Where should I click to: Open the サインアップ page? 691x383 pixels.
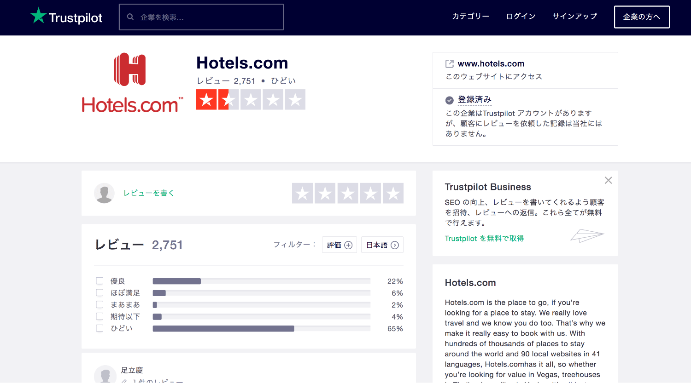pyautogui.click(x=575, y=17)
